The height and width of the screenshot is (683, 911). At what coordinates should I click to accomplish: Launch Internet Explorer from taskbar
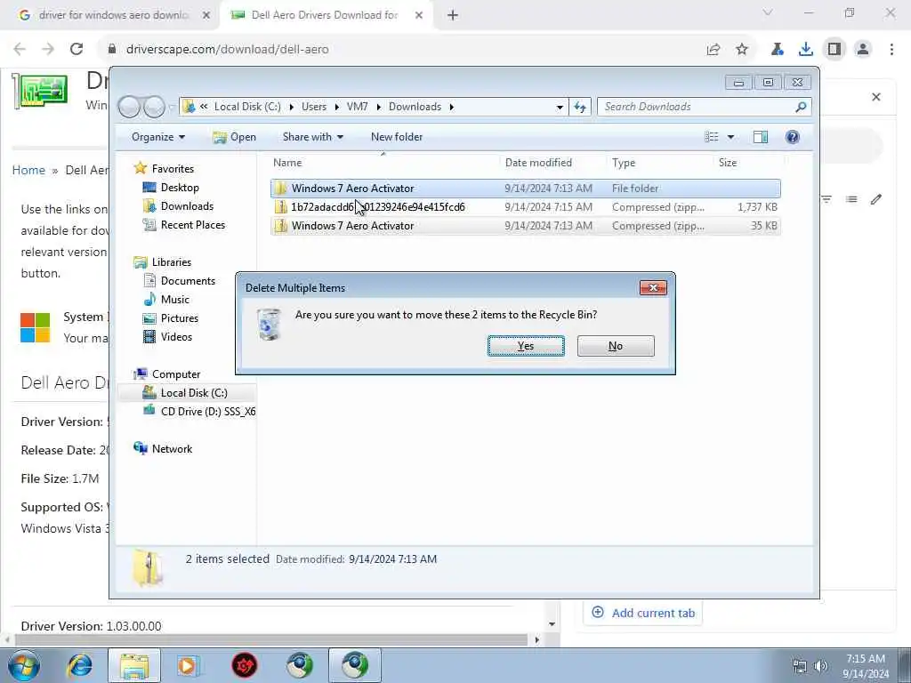click(x=79, y=665)
